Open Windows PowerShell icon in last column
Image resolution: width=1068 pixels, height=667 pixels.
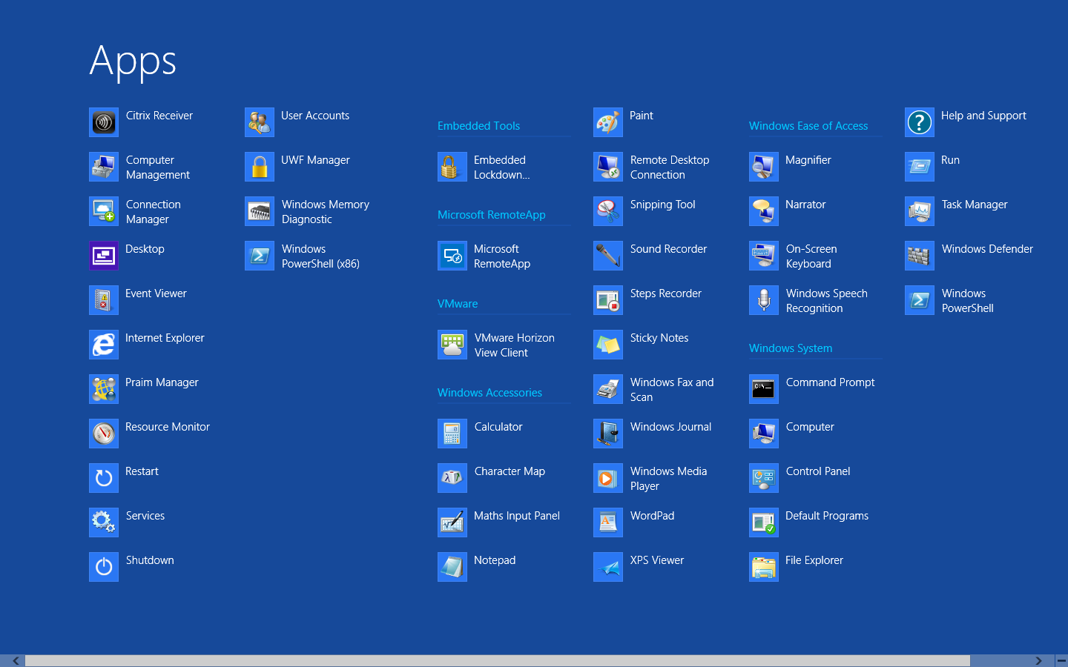pyautogui.click(x=920, y=300)
